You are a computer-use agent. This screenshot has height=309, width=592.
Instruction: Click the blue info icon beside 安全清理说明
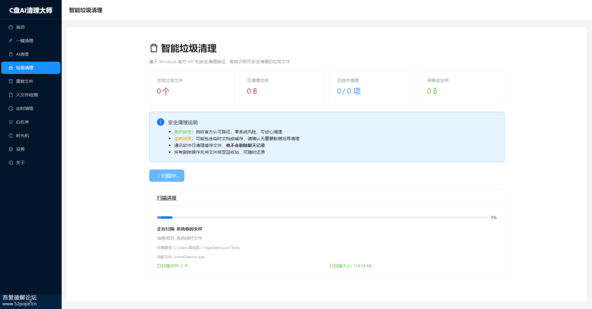[x=160, y=122]
